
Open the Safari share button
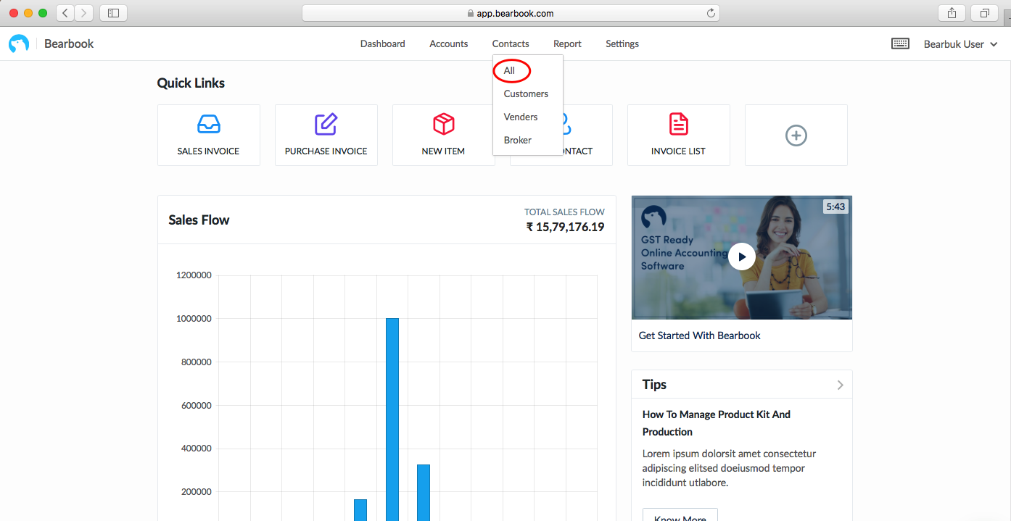pos(952,13)
